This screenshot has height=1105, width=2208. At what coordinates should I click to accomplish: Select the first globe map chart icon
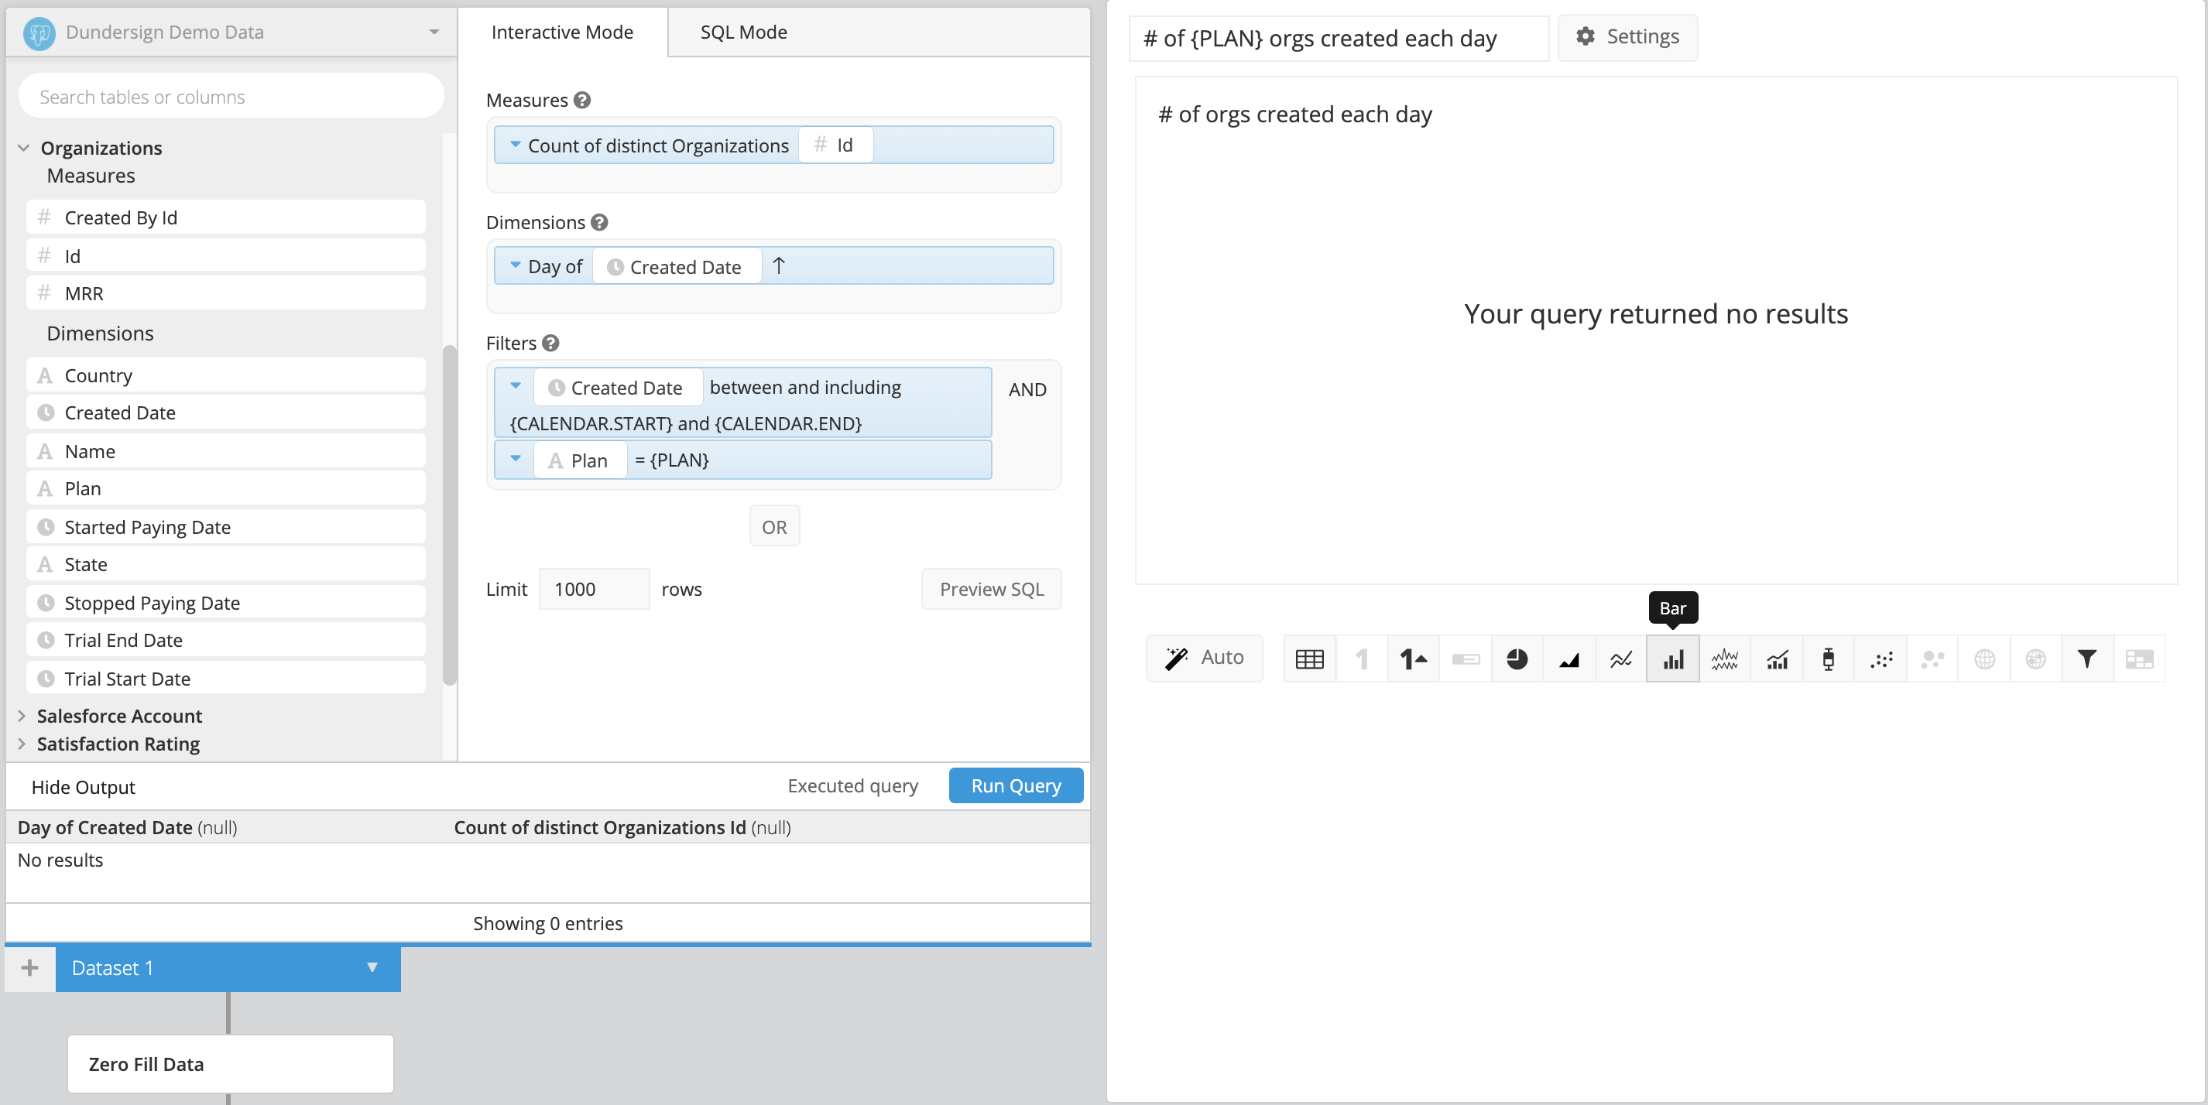(1984, 659)
